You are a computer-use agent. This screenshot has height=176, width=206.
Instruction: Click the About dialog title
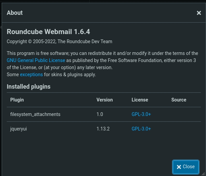coord(15,13)
